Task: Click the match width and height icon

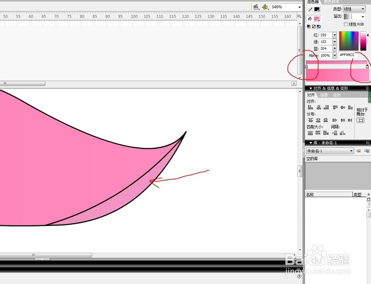Action: (x=326, y=133)
